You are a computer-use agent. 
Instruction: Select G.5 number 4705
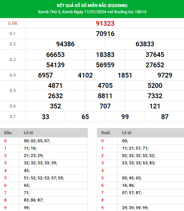point(105,86)
